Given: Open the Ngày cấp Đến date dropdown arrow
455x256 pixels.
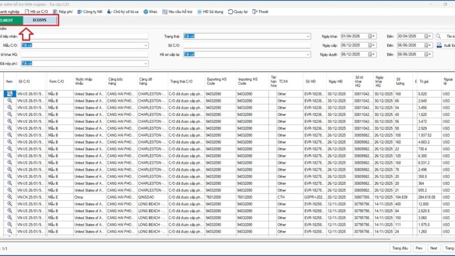Looking at the screenshot, I should (x=430, y=46).
